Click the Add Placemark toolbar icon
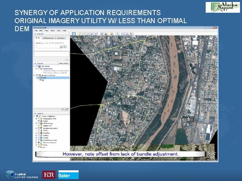 [x=80, y=34]
